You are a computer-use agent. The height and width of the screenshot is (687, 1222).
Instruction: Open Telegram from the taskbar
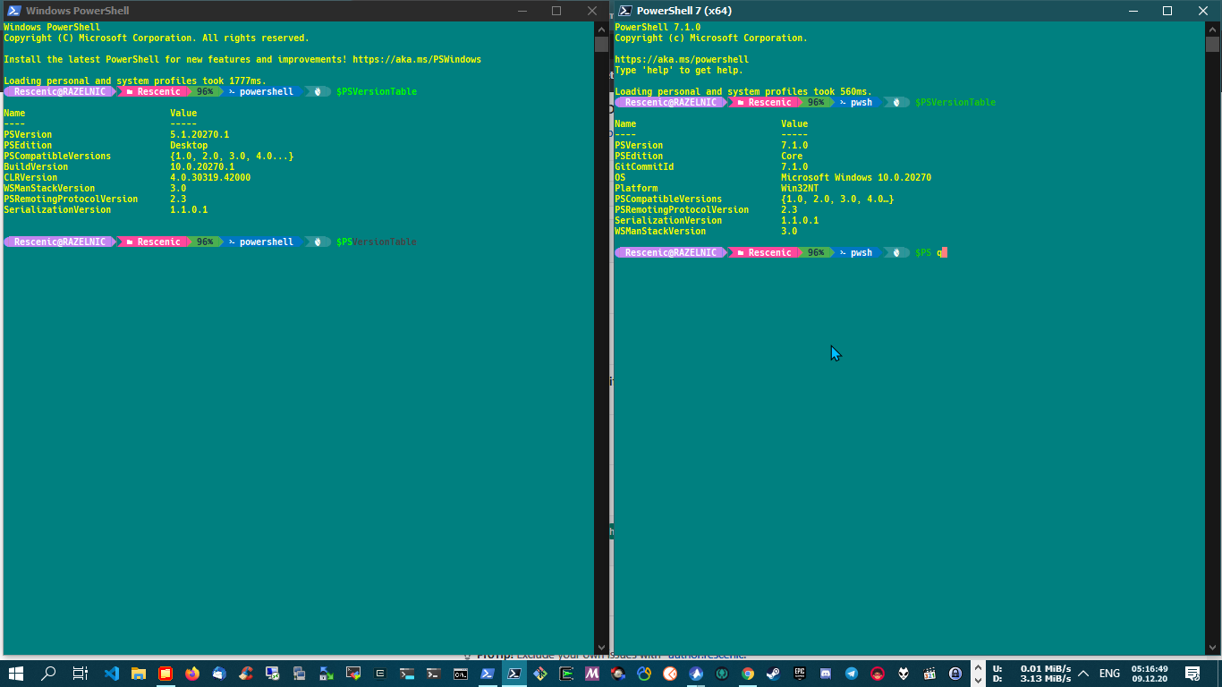(x=852, y=674)
